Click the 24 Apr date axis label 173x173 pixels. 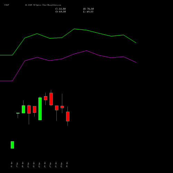(x=45, y=165)
